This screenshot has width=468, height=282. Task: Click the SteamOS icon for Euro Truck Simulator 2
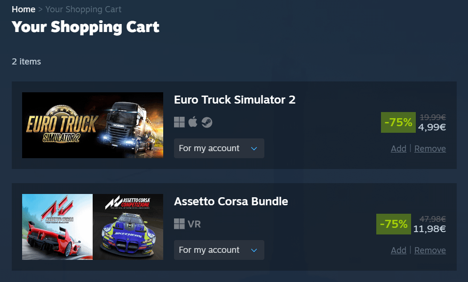click(207, 122)
